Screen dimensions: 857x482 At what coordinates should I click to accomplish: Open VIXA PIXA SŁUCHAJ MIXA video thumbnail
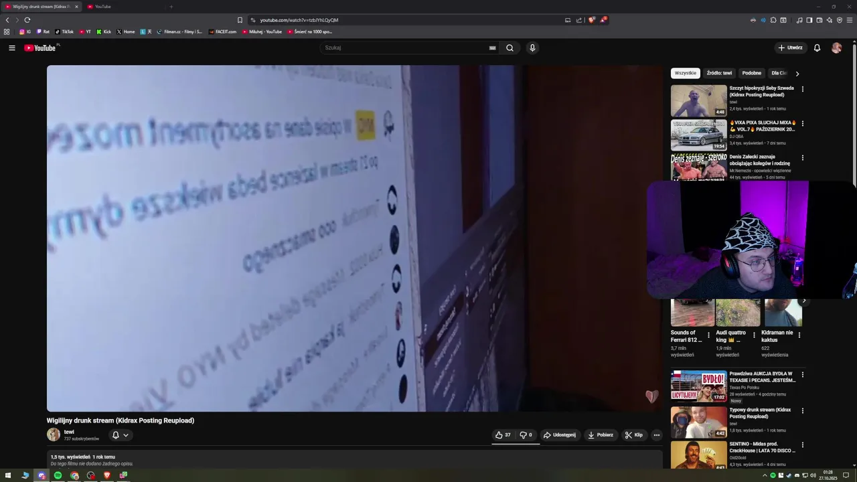698,135
